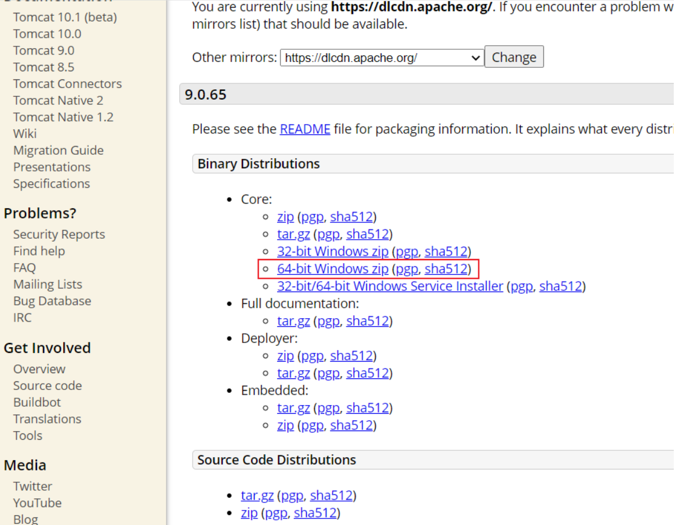
Task: Download the Core tar.gz distribution
Action: [293, 234]
